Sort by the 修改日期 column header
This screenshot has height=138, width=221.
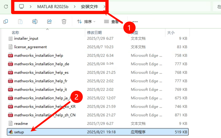(x=94, y=33)
